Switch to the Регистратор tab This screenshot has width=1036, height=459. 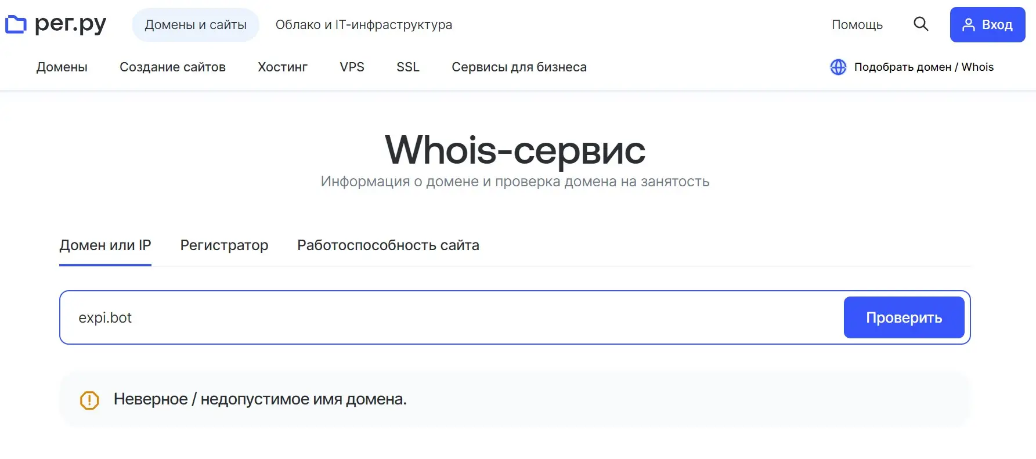tap(224, 245)
